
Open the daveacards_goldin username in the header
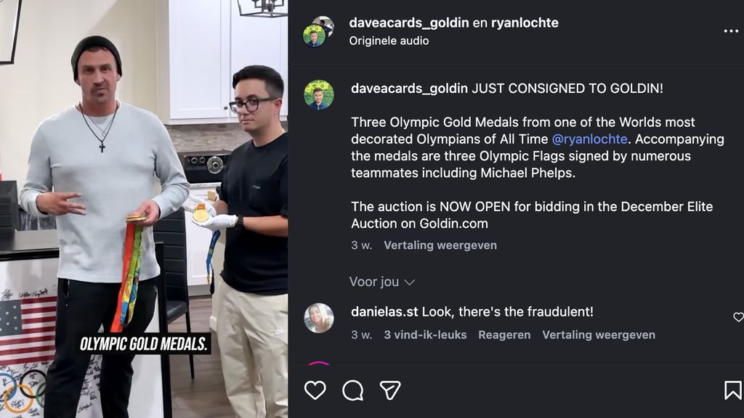pyautogui.click(x=409, y=22)
